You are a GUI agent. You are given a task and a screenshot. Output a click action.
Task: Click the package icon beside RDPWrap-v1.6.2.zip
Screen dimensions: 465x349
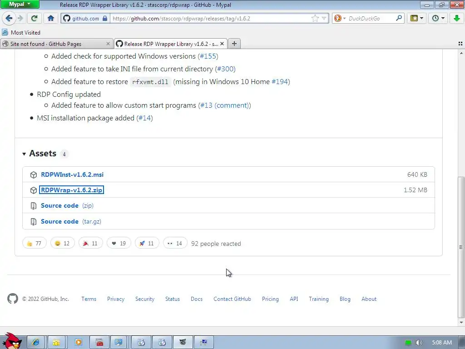tap(34, 190)
